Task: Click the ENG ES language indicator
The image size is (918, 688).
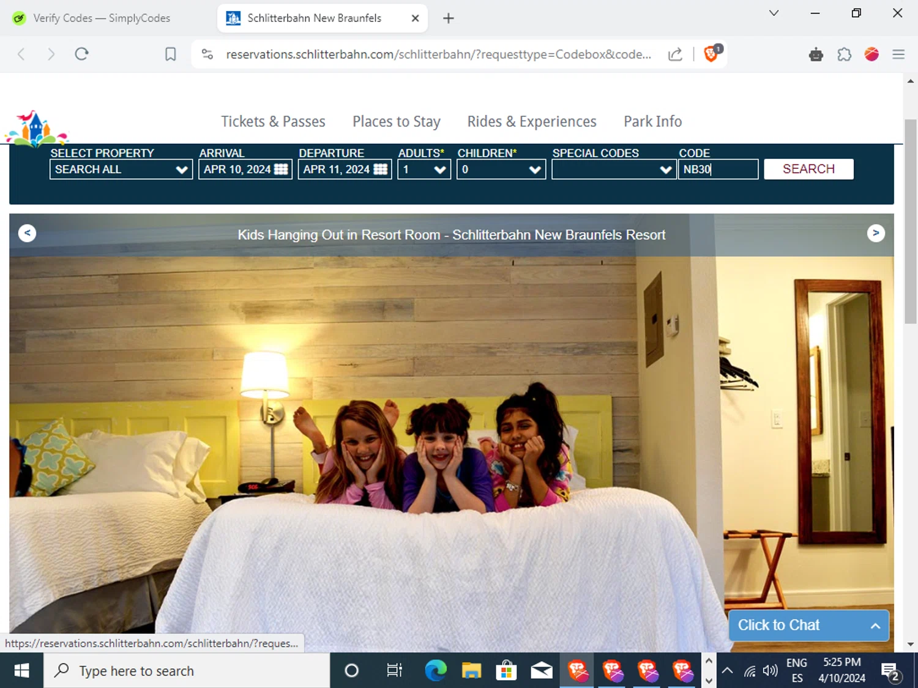Action: 797,671
